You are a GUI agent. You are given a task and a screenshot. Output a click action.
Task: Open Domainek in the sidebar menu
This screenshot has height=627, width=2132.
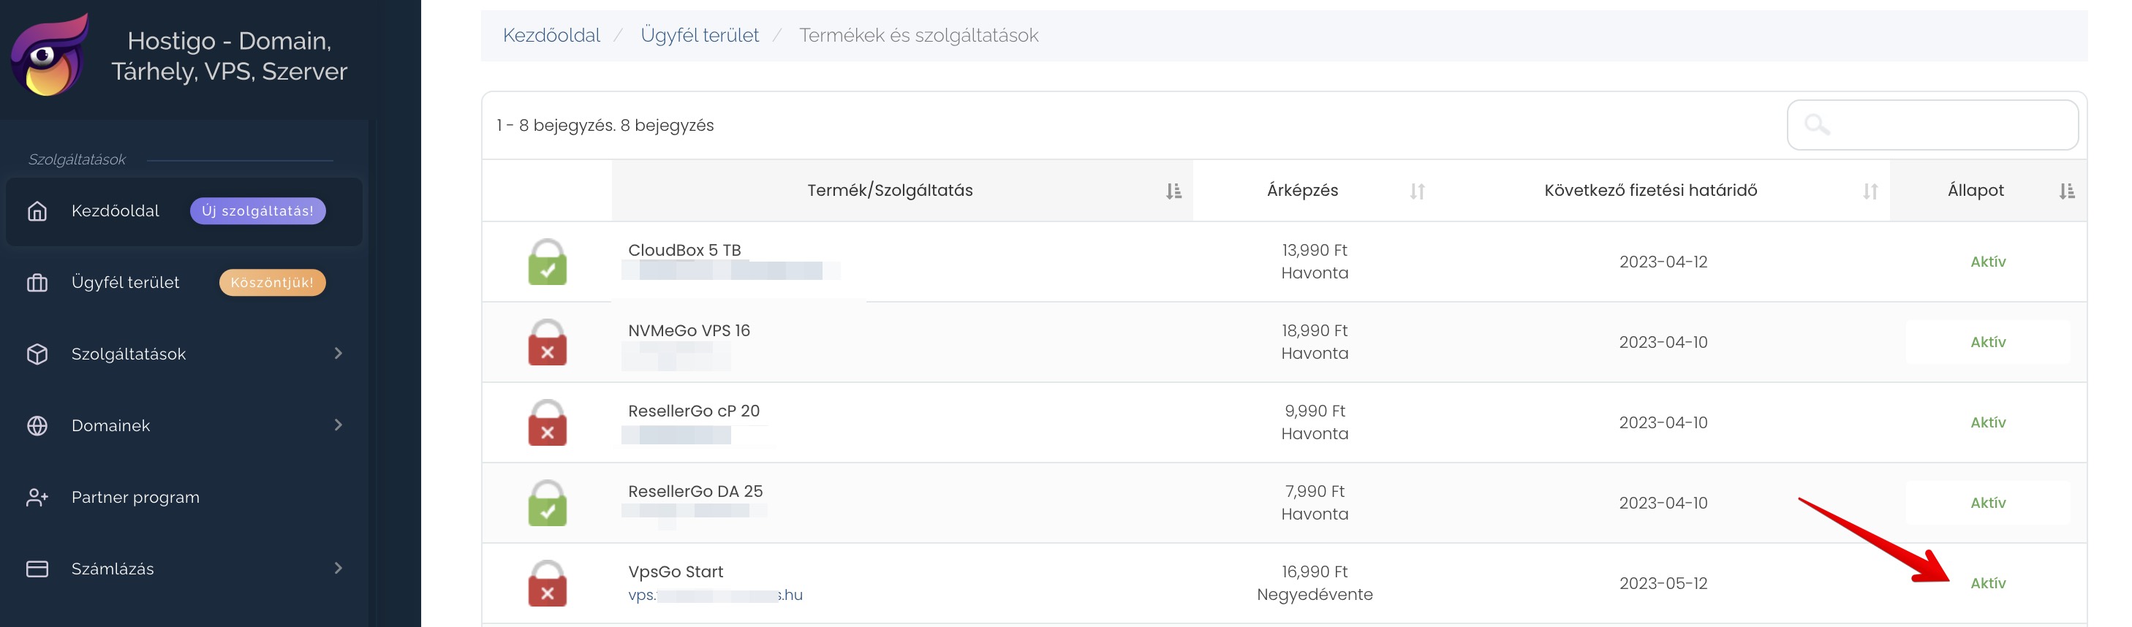tap(111, 426)
